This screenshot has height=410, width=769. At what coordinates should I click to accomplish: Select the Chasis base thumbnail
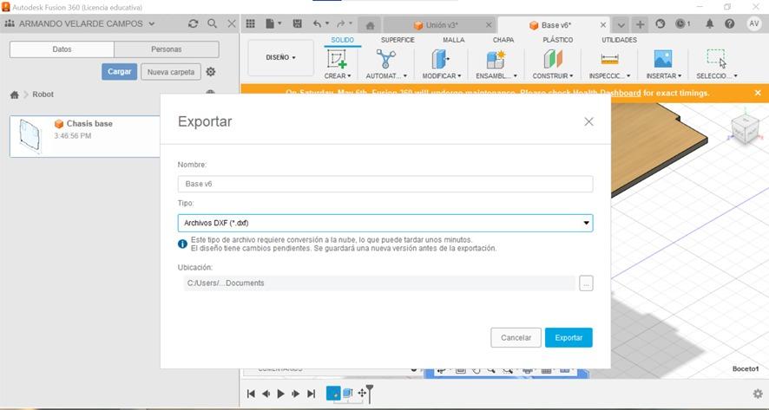coord(29,134)
